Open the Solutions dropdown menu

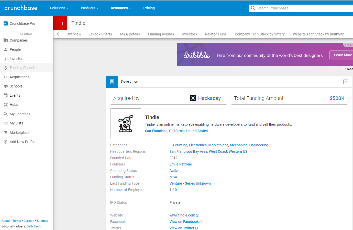click(59, 8)
